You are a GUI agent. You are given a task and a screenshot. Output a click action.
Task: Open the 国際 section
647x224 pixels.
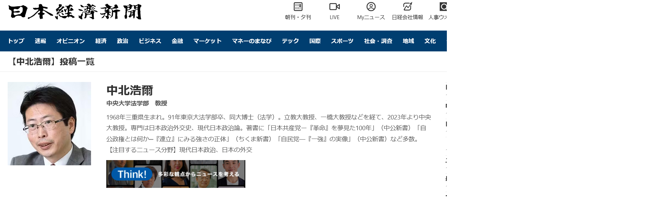pos(315,41)
